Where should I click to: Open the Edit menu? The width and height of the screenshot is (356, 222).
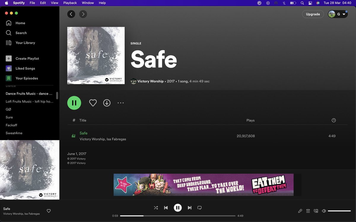pyautogui.click(x=43, y=3)
